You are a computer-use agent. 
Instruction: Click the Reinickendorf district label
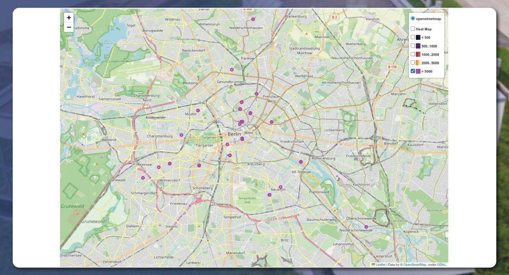(193, 50)
